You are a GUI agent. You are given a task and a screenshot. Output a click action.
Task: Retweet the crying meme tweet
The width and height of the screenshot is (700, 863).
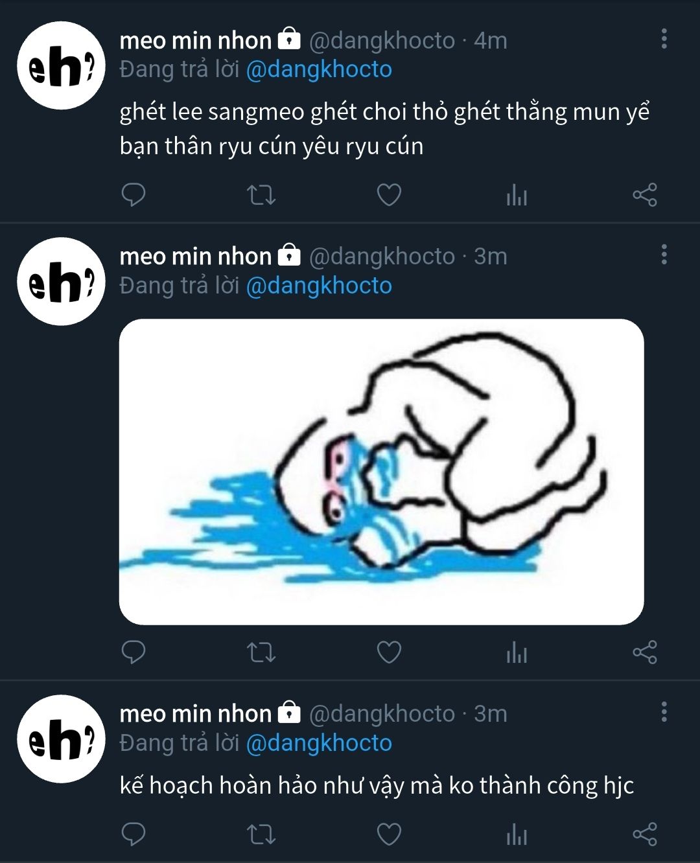(x=262, y=652)
